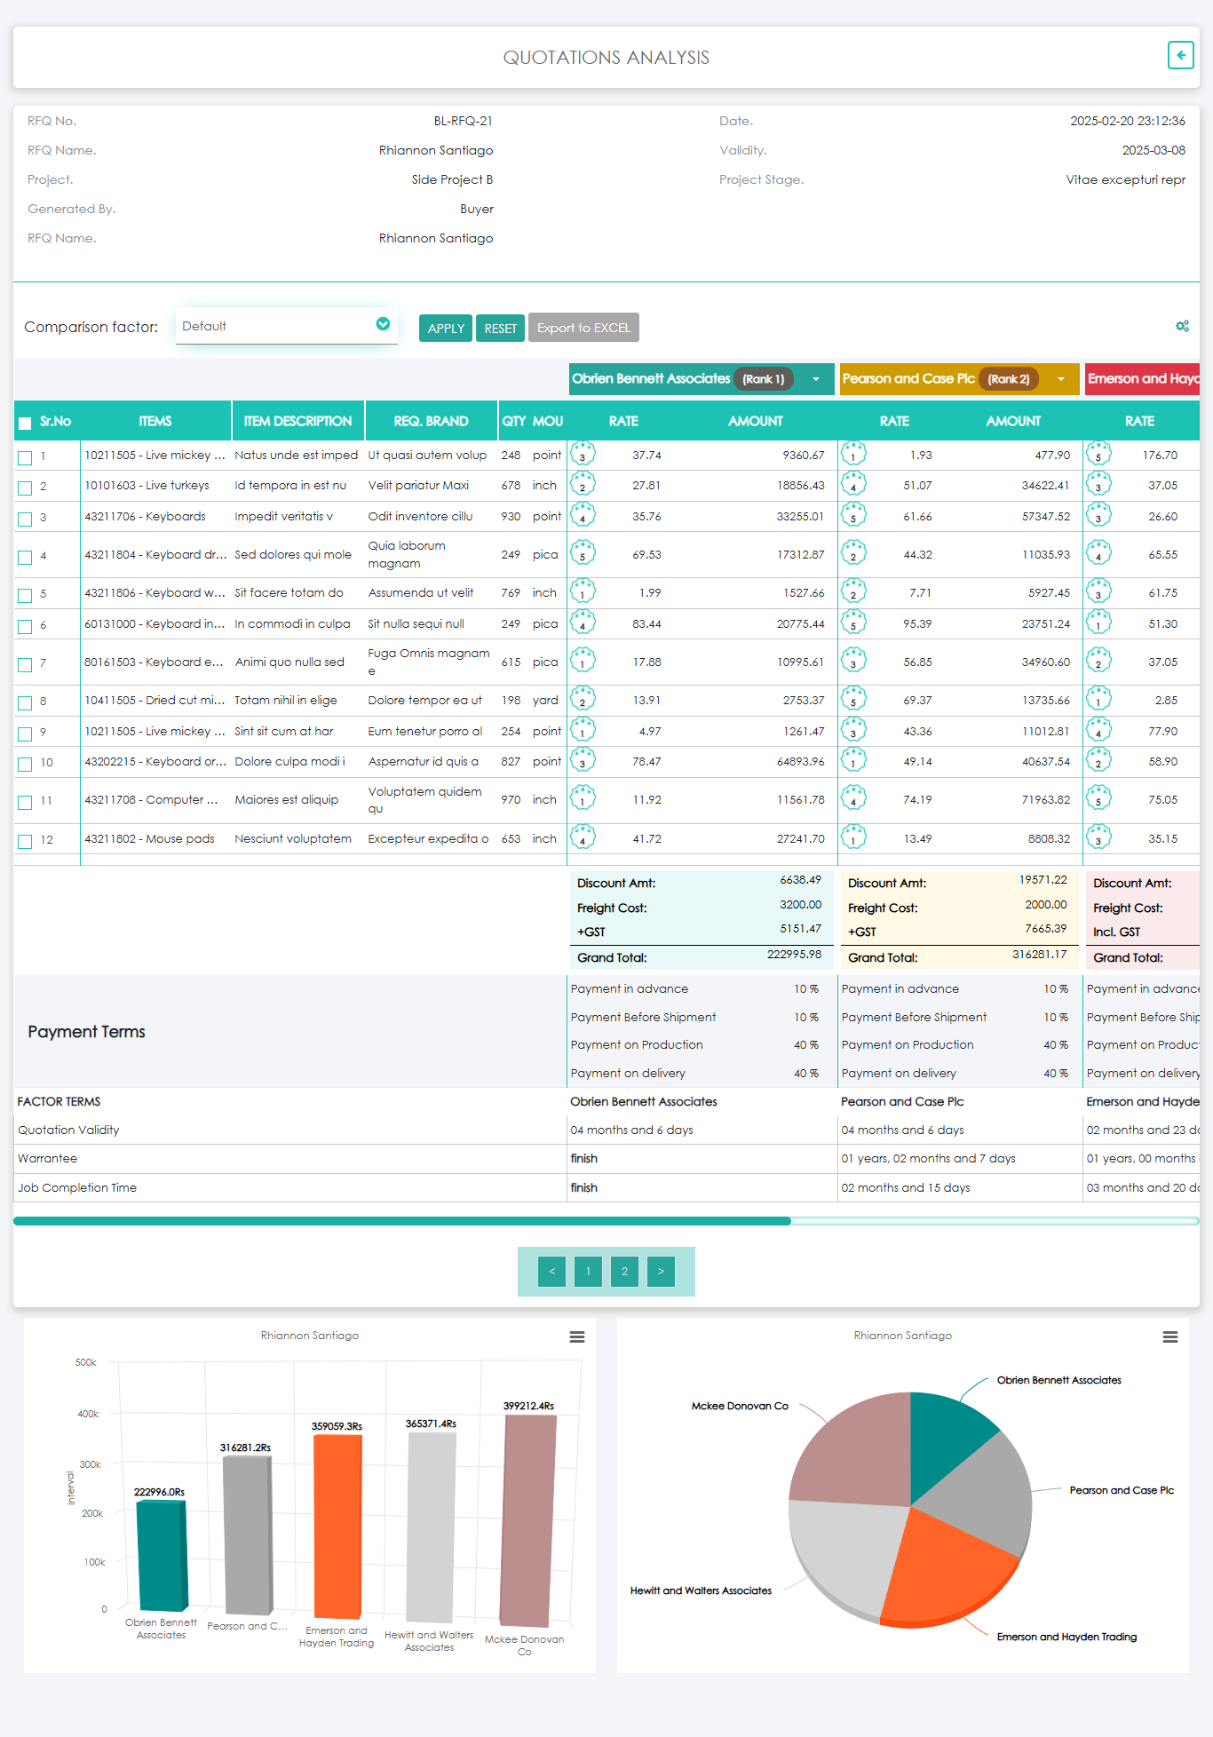The image size is (1213, 1737).
Task: Expand Obrien Bennett Associates vendor dropdown arrow
Action: pyautogui.click(x=815, y=379)
